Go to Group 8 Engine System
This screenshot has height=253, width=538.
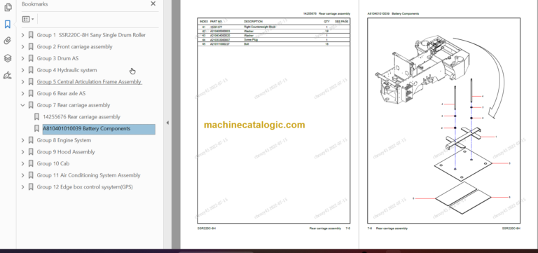coord(64,140)
